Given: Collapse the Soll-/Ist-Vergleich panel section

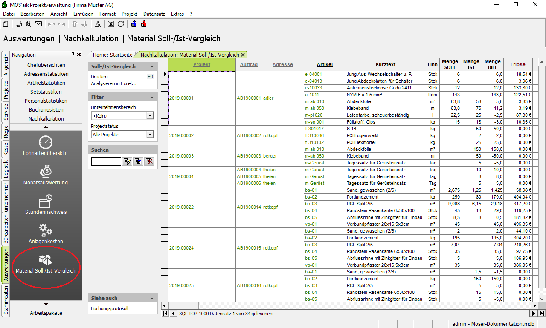Looking at the screenshot, I should pos(152,66).
